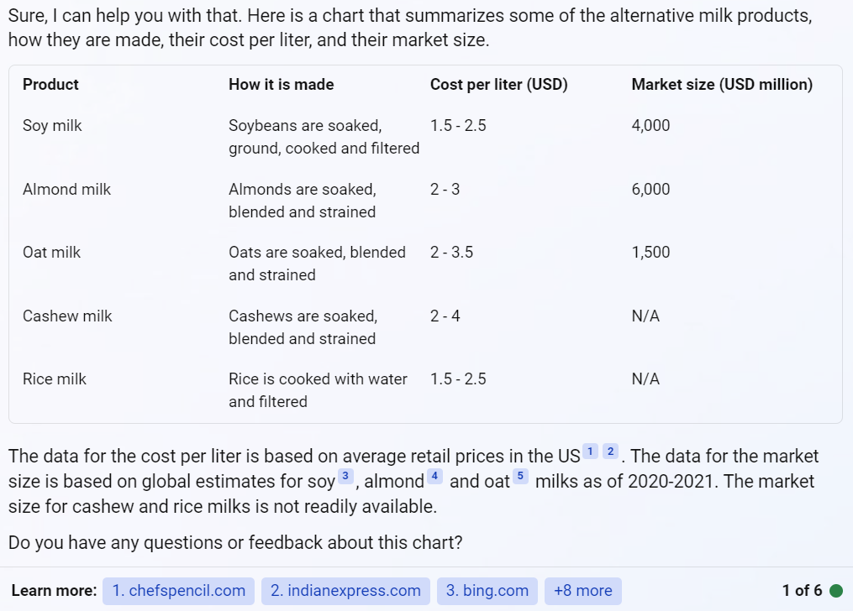The width and height of the screenshot is (853, 611).
Task: Select the "Soy milk" product cell
Action: tap(52, 125)
